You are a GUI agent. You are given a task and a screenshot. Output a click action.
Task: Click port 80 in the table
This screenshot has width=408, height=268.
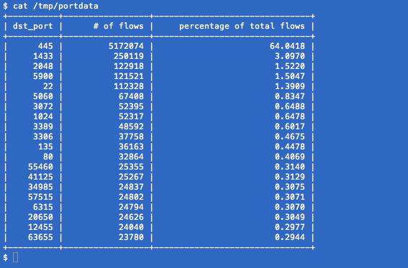click(x=48, y=157)
